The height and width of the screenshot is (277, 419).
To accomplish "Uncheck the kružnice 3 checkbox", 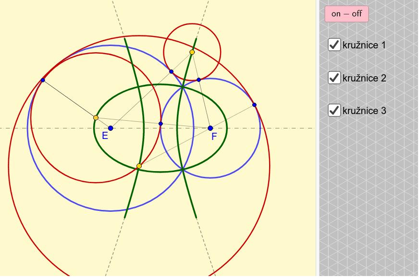I will tap(334, 110).
